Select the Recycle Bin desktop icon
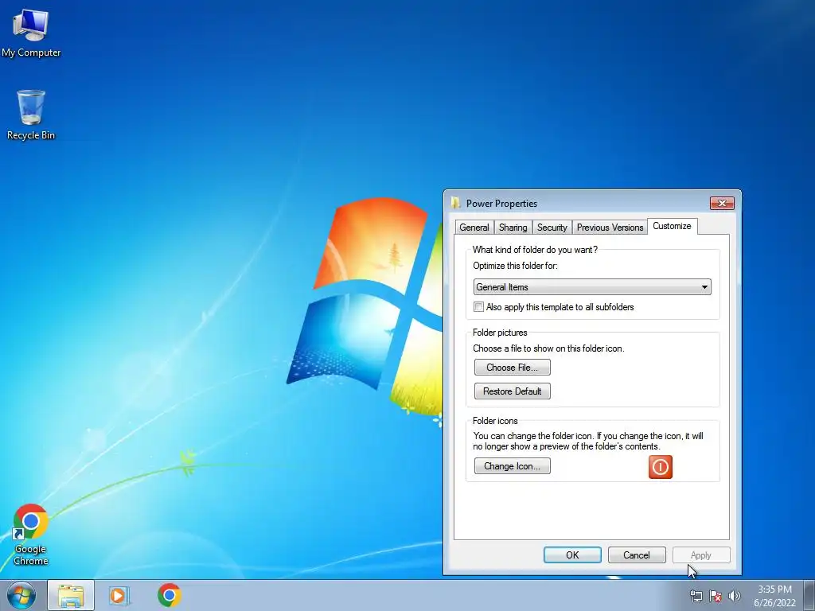Image resolution: width=815 pixels, height=611 pixels. 31,115
